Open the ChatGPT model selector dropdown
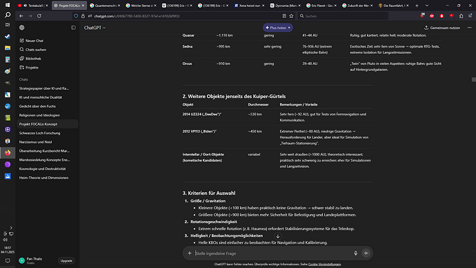The height and width of the screenshot is (268, 476). pyautogui.click(x=95, y=28)
